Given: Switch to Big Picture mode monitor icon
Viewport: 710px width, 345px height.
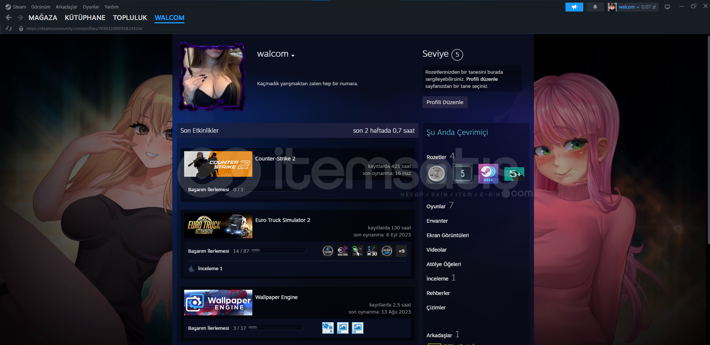Looking at the screenshot, I should pos(667,7).
